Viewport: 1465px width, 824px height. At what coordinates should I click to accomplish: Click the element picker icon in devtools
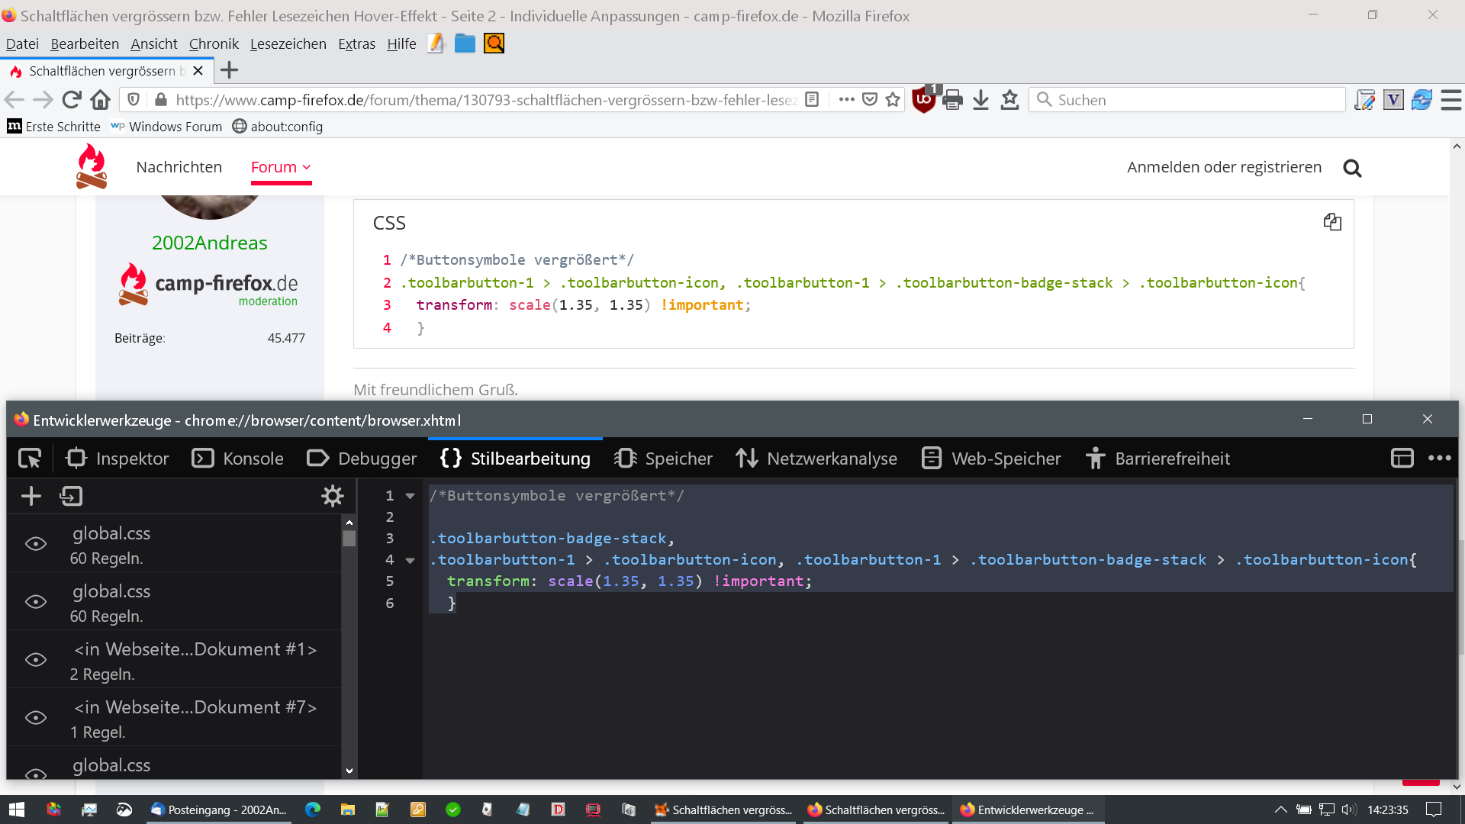[x=30, y=459]
